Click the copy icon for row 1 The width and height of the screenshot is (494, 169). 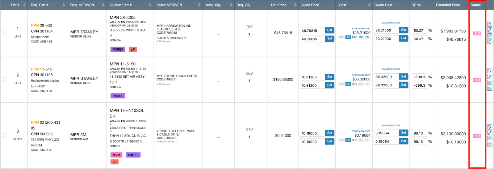[490, 24]
